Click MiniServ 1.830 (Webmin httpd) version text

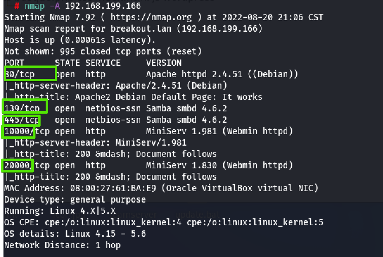point(219,165)
